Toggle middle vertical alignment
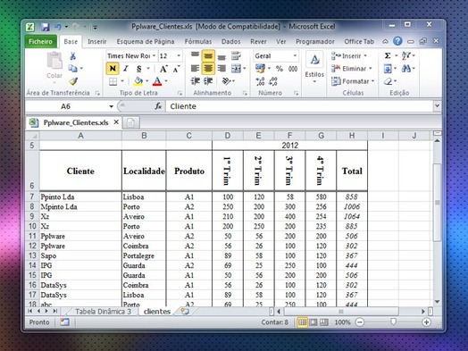This screenshot has width=468, height=351. pyautogui.click(x=208, y=55)
